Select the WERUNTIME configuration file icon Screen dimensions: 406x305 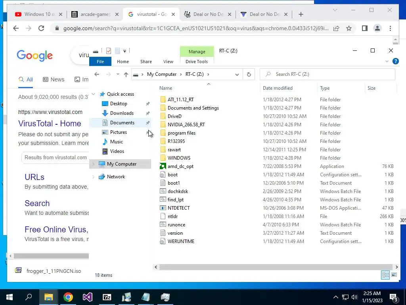coord(163,241)
